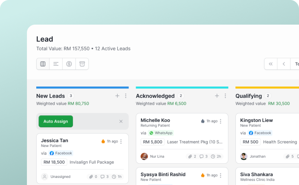Click the RM 18,500 value chip
Viewport: 299px width, 185px height.
(54, 162)
